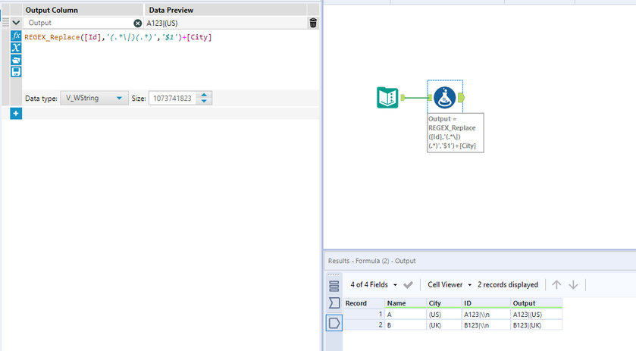Select cell B123|(UK) in results
Screen dimensions: 636x351
point(536,325)
